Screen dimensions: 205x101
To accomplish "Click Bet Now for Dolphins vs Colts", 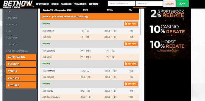I will [x=131, y=44].
